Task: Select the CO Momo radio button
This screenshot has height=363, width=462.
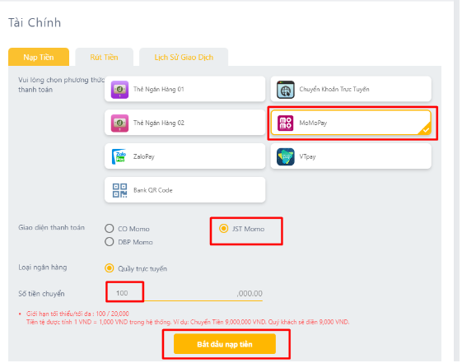Action: point(110,229)
